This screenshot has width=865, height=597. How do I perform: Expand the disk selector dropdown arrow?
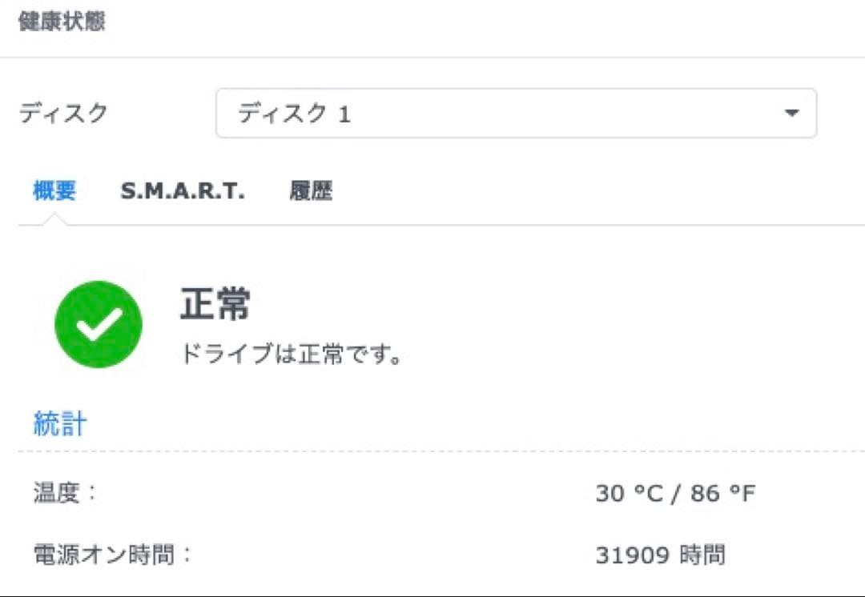[x=791, y=114]
